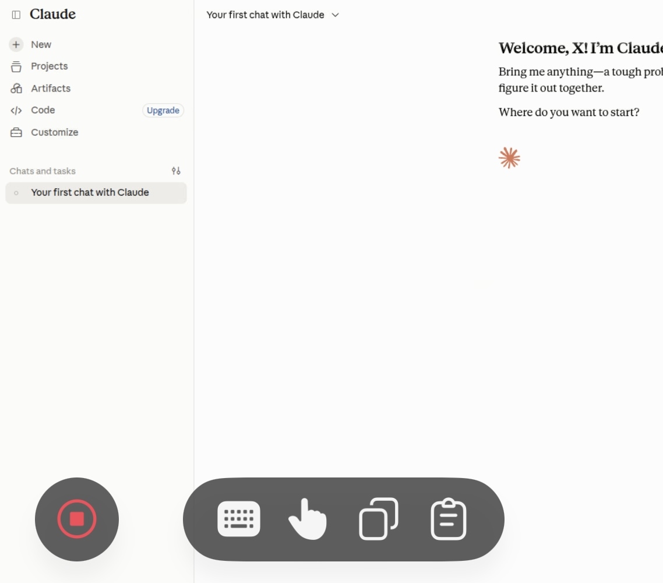Select Your first chat with Claude in sidebar
This screenshot has width=663, height=583.
(x=96, y=192)
